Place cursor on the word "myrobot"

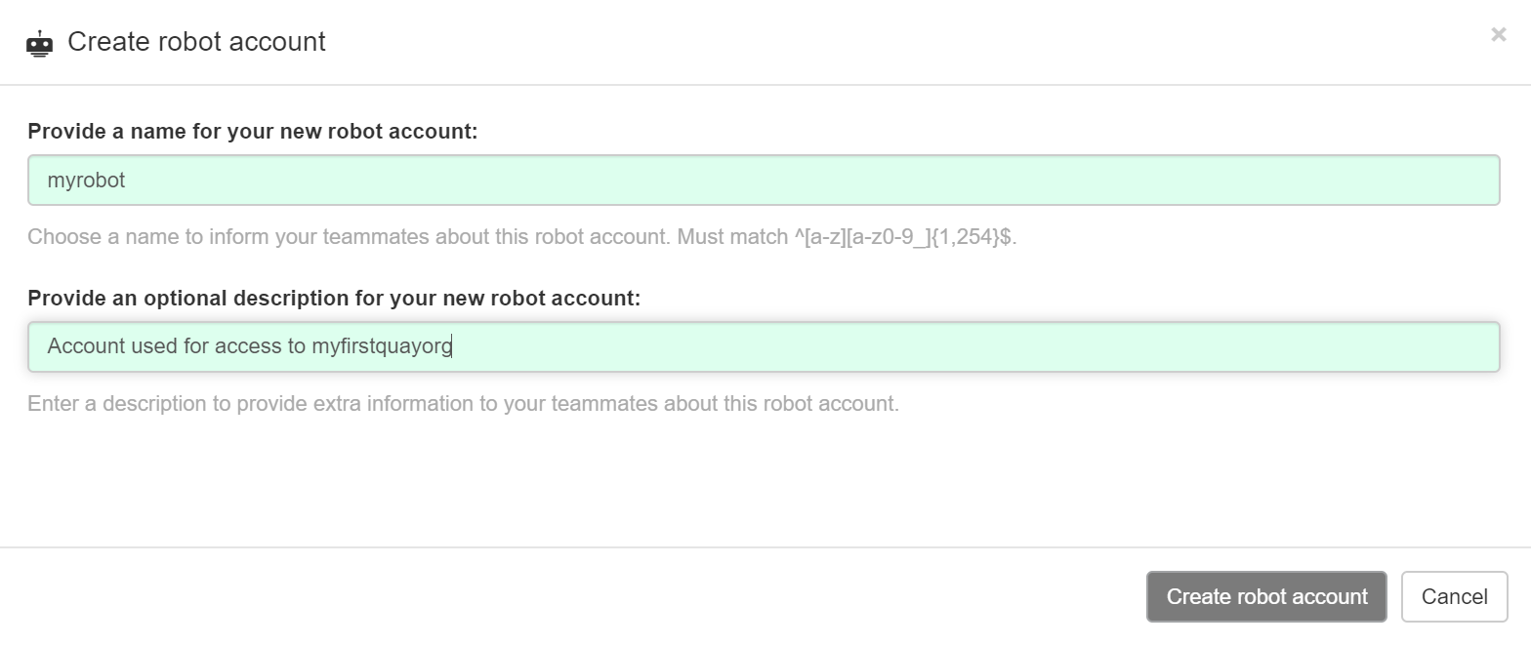tap(86, 181)
